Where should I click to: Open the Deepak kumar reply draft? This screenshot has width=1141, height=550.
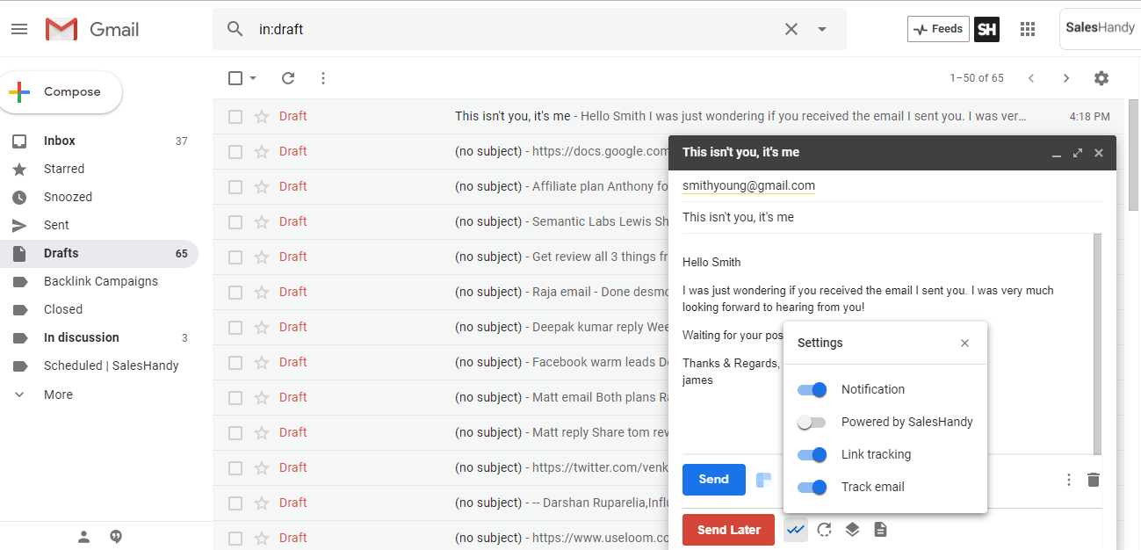coord(441,327)
